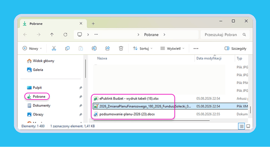Click the Share icon in toolbar
This screenshot has height=147, width=270.
click(108, 48)
